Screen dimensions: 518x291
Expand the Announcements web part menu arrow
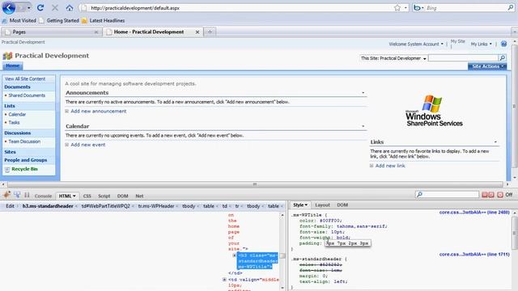(363, 93)
